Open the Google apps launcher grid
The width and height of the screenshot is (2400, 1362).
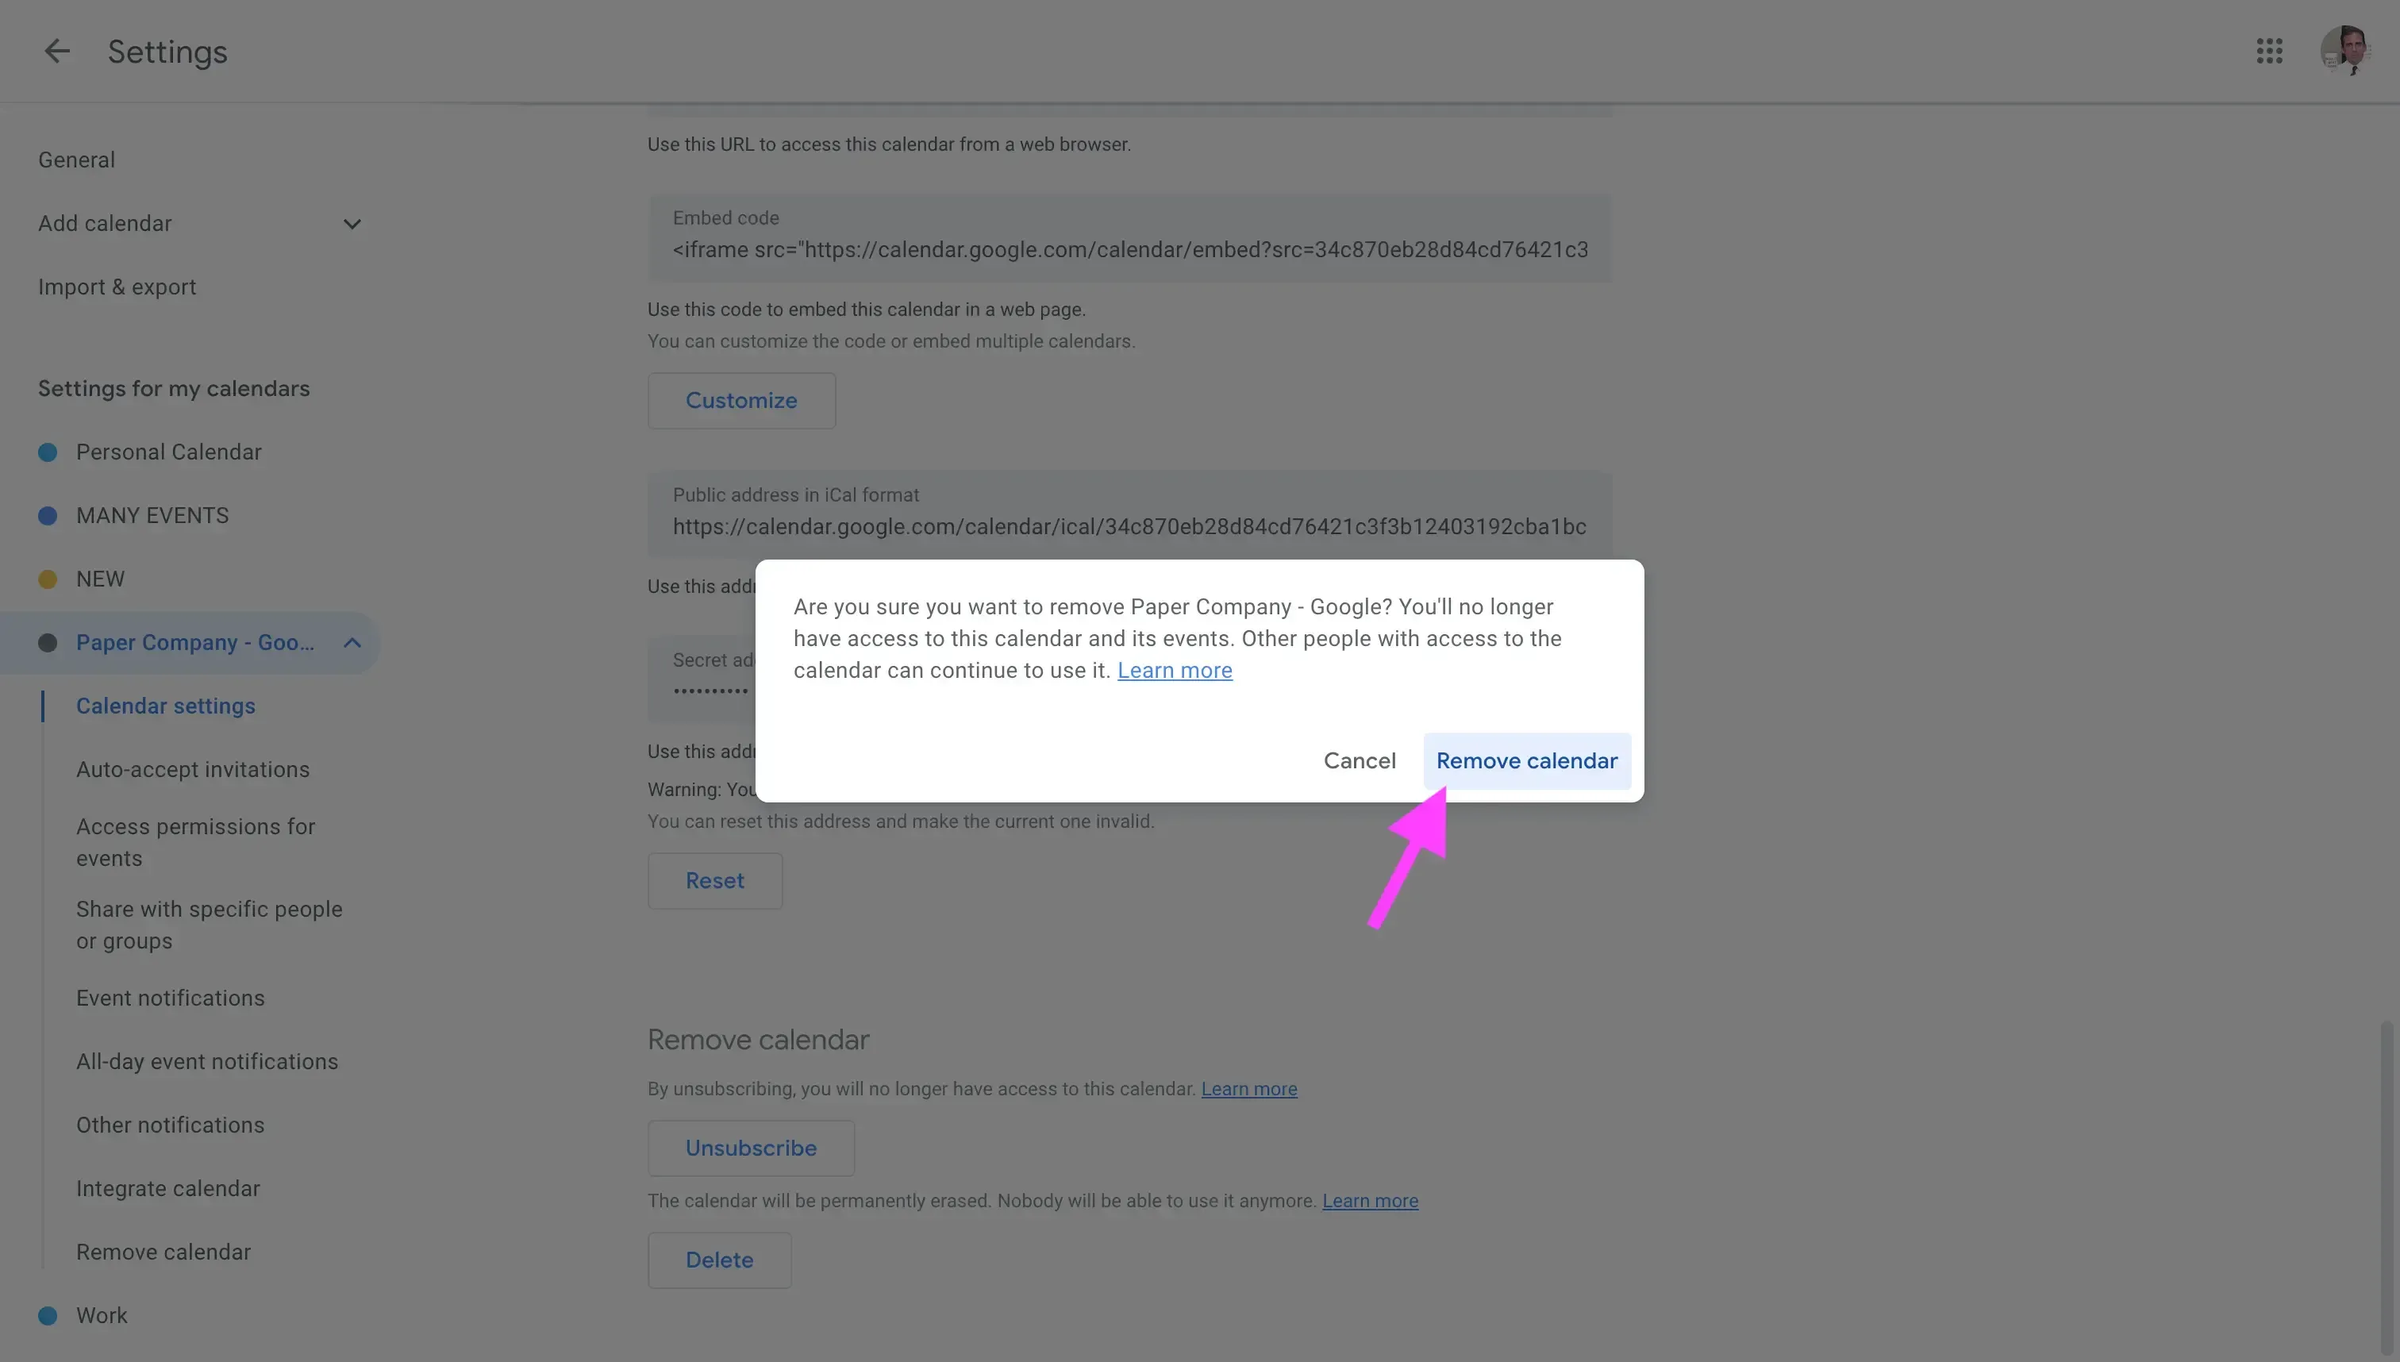pos(2270,51)
